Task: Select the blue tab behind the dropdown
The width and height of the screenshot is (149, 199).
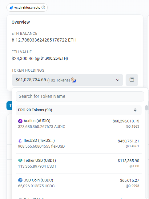Action: coord(9,105)
